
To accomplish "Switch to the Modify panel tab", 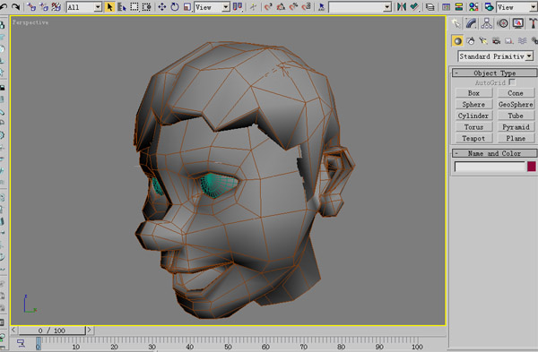I will (471, 23).
